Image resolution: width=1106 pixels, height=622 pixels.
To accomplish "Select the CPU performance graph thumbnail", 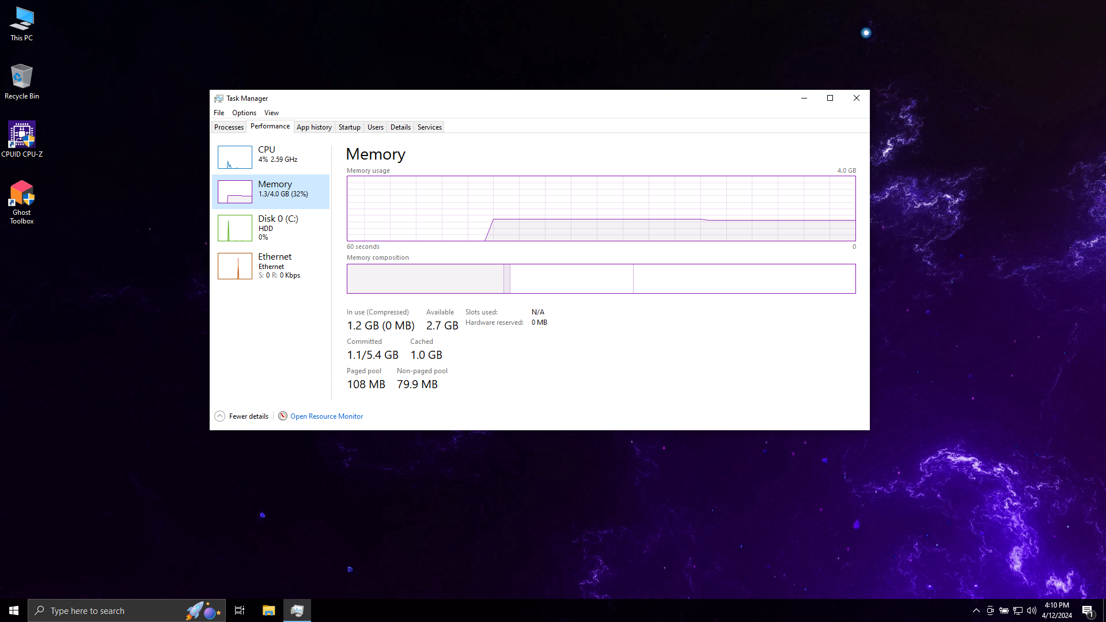I will tap(234, 157).
